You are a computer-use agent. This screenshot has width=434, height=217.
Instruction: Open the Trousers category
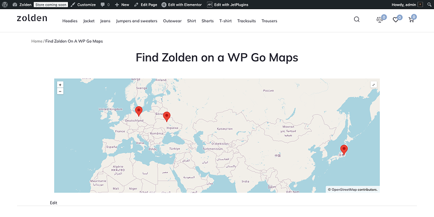click(x=270, y=21)
